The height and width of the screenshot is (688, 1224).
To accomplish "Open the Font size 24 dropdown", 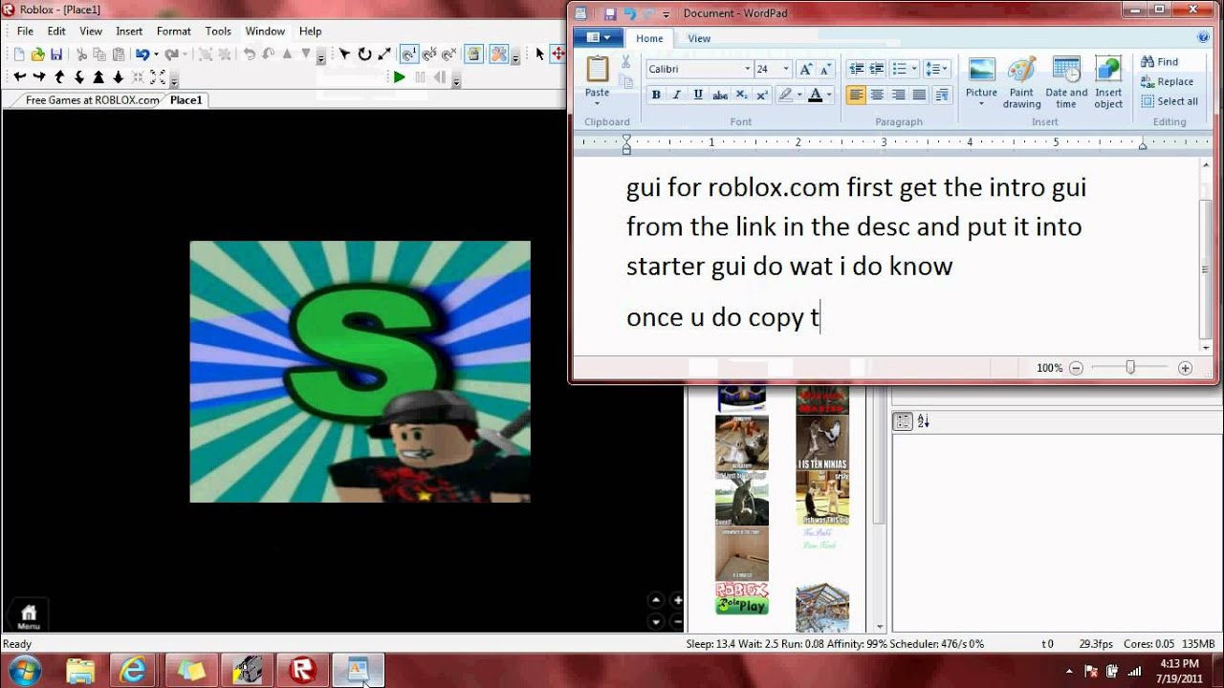I will [x=786, y=69].
